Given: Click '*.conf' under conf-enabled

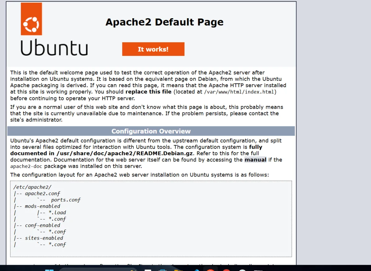Looking at the screenshot, I should point(57,232).
